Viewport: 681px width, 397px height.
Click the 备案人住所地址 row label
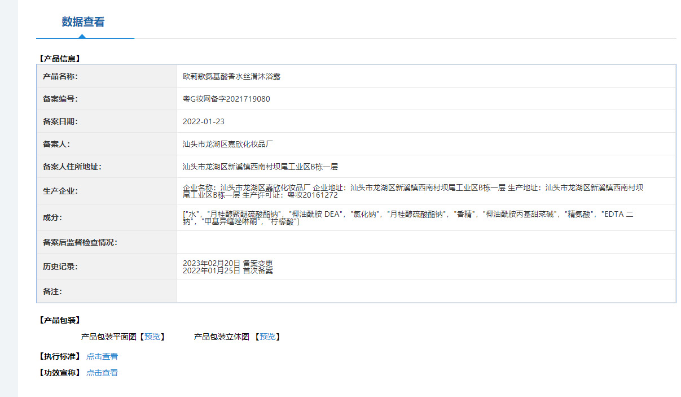coord(72,167)
